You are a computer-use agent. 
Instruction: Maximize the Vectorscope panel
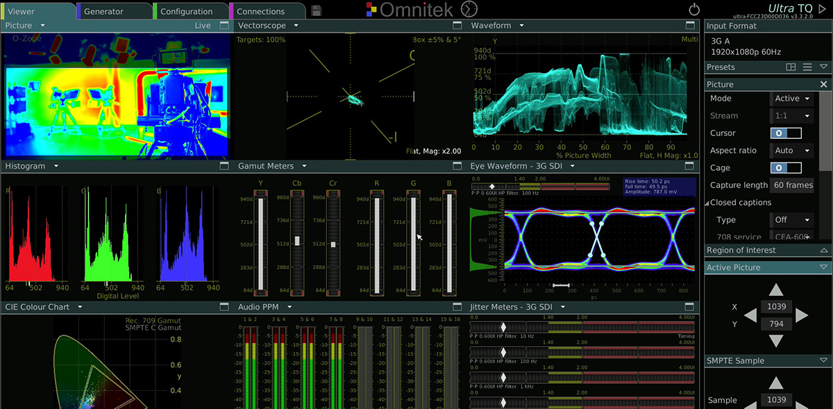tap(457, 26)
